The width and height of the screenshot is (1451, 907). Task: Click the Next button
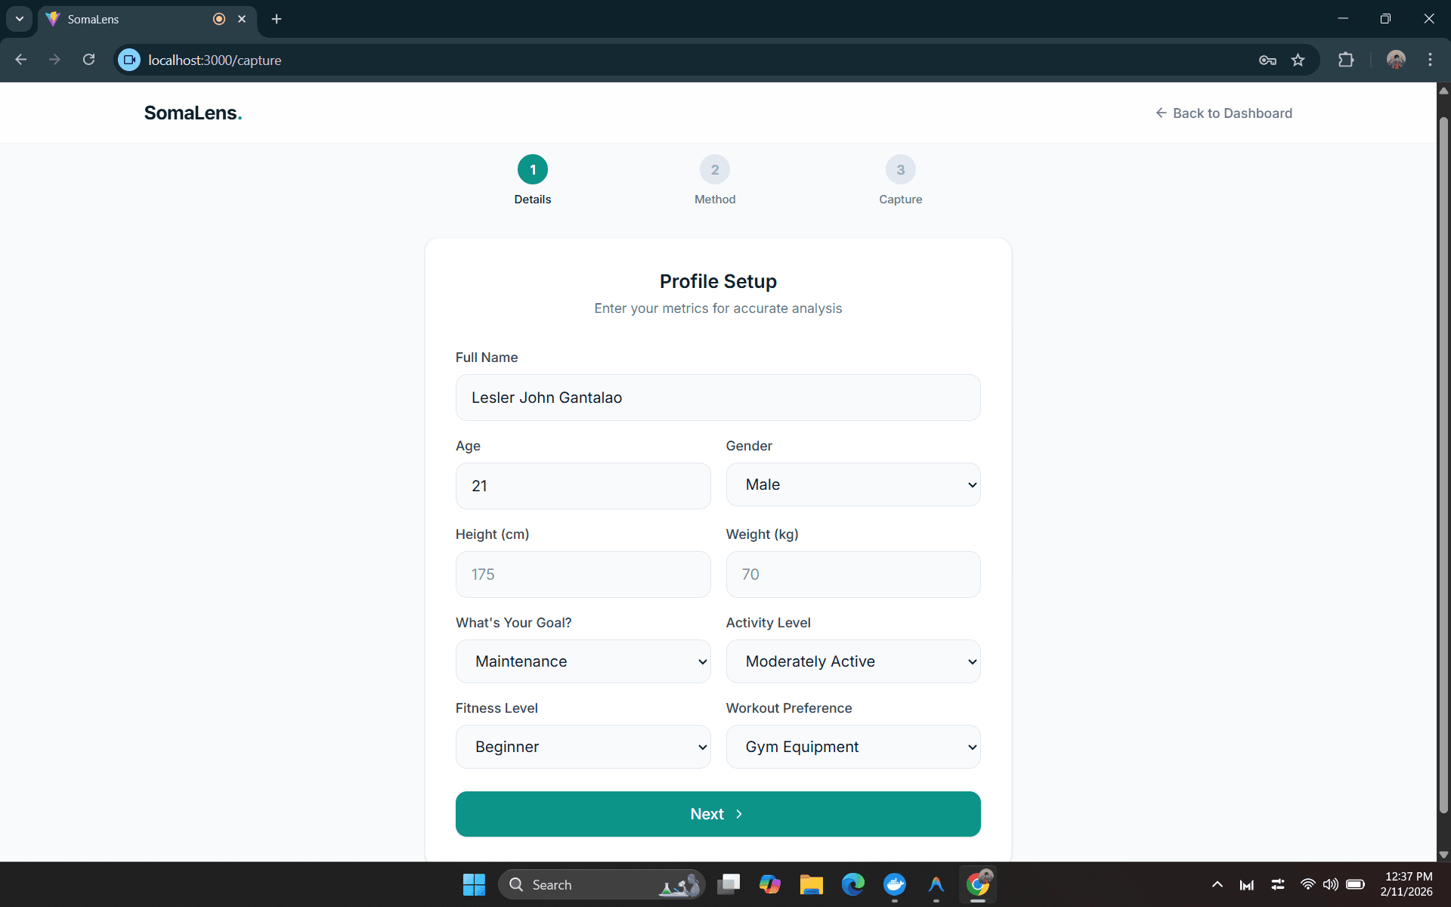click(718, 814)
